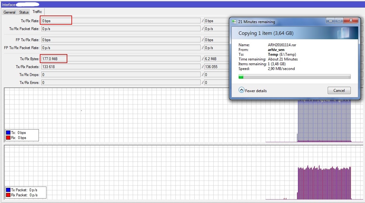This screenshot has width=365, height=203.
Task: Click the green file copy progress bar
Action: [x=294, y=77]
